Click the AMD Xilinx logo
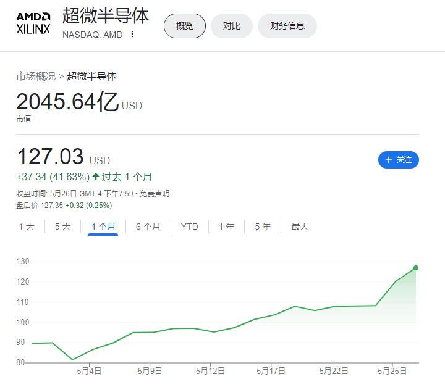Image resolution: width=445 pixels, height=387 pixels. coord(33,23)
